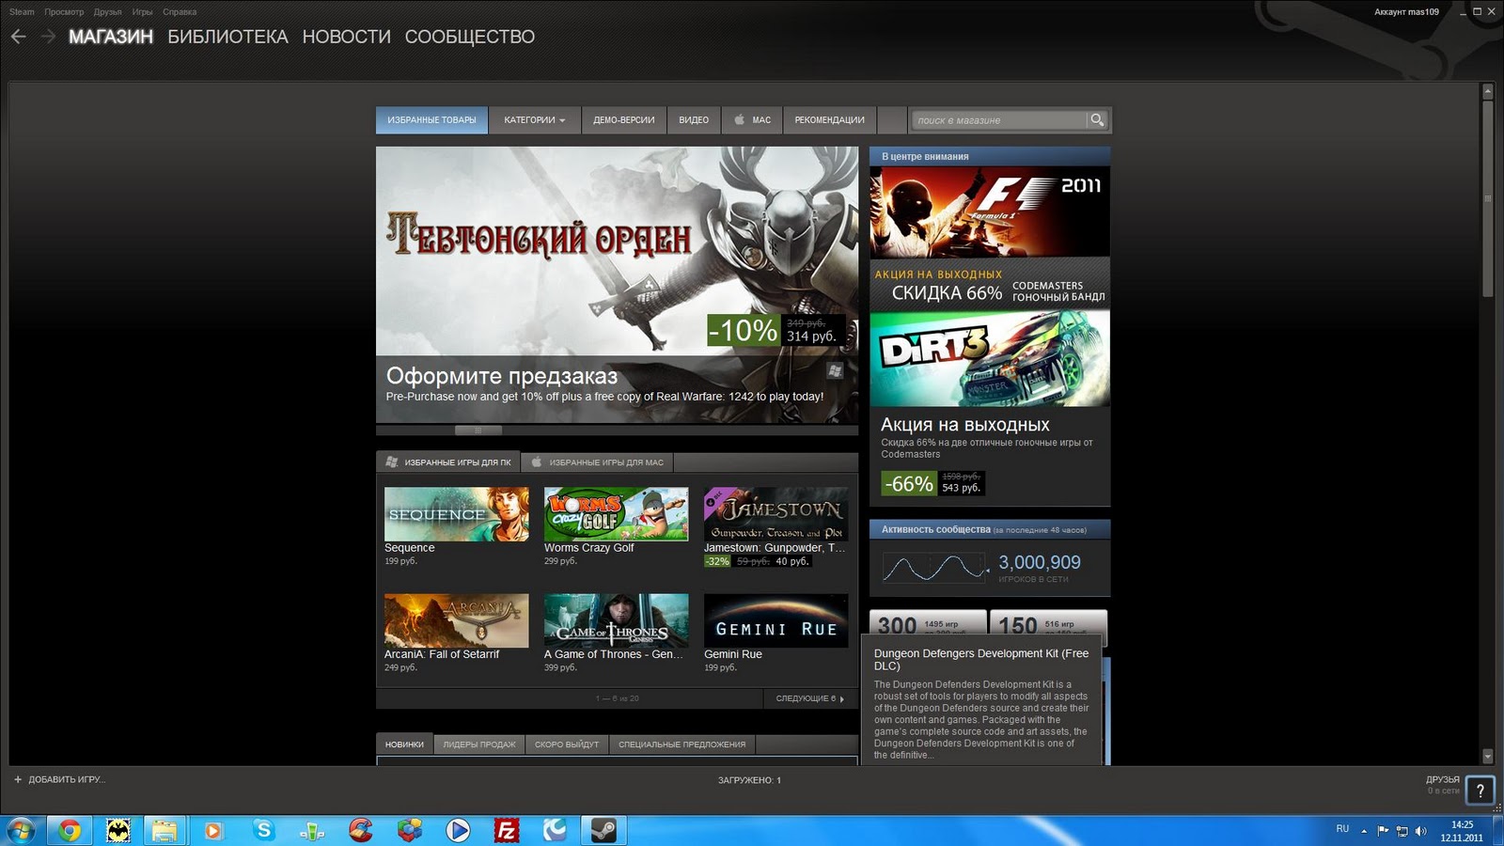Open the media player taskbar icon with orange play
The image size is (1504, 846).
pos(213,831)
